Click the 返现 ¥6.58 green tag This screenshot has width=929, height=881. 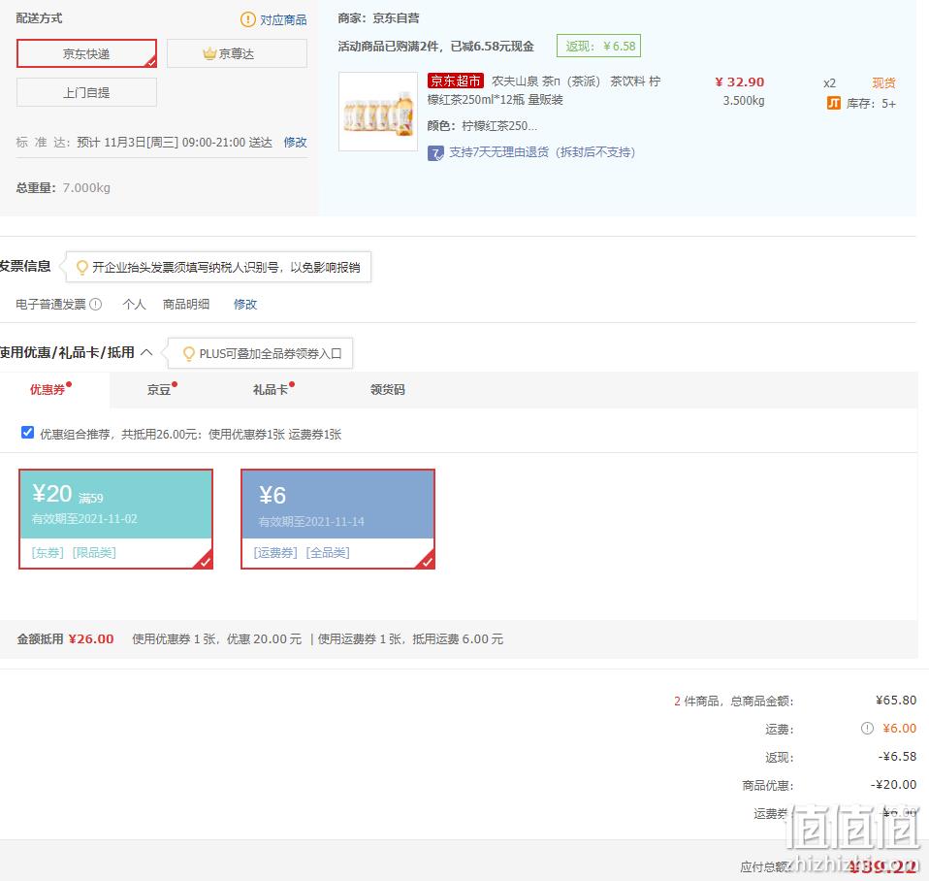pos(599,47)
